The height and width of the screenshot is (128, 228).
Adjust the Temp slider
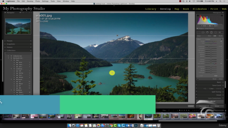[x=211, y=41]
